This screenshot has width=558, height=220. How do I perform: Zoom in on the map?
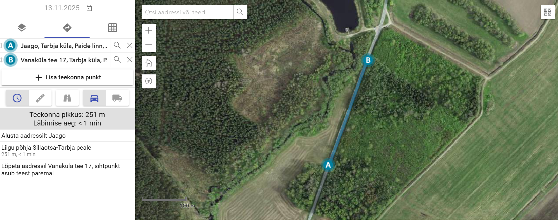pos(149,30)
